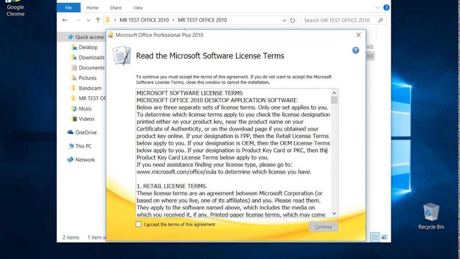Select the Google Chrome desktop shortcut

tap(15, 9)
